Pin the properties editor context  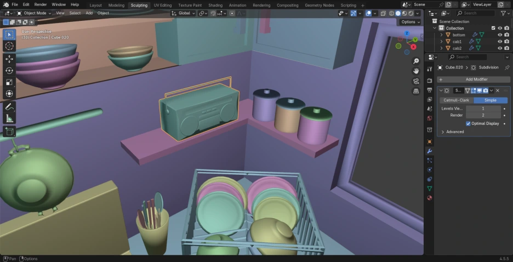pos(507,67)
